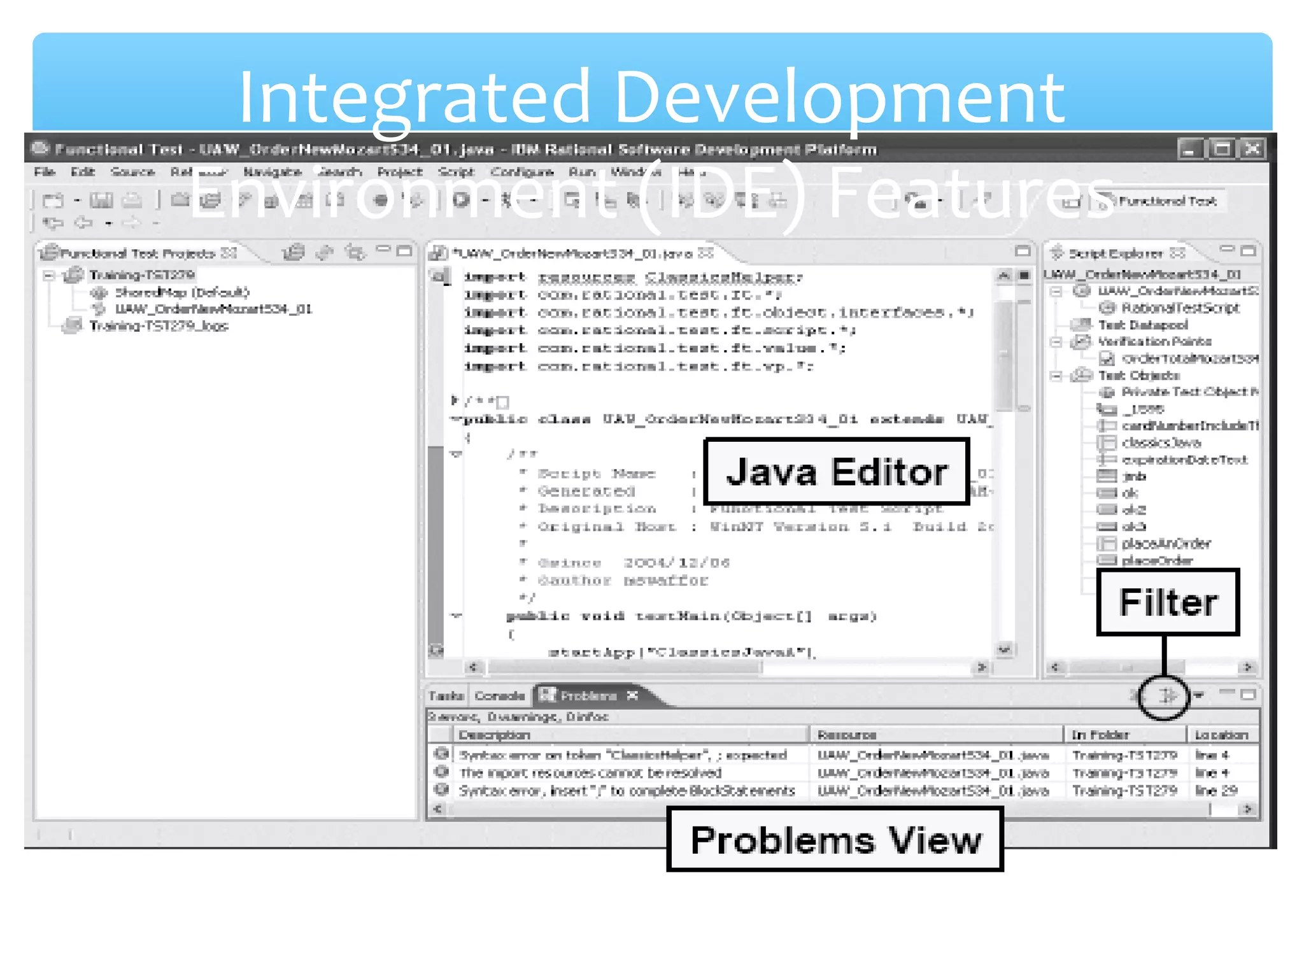The width and height of the screenshot is (1304, 978).
Task: Open the Script menu
Action: (x=456, y=172)
